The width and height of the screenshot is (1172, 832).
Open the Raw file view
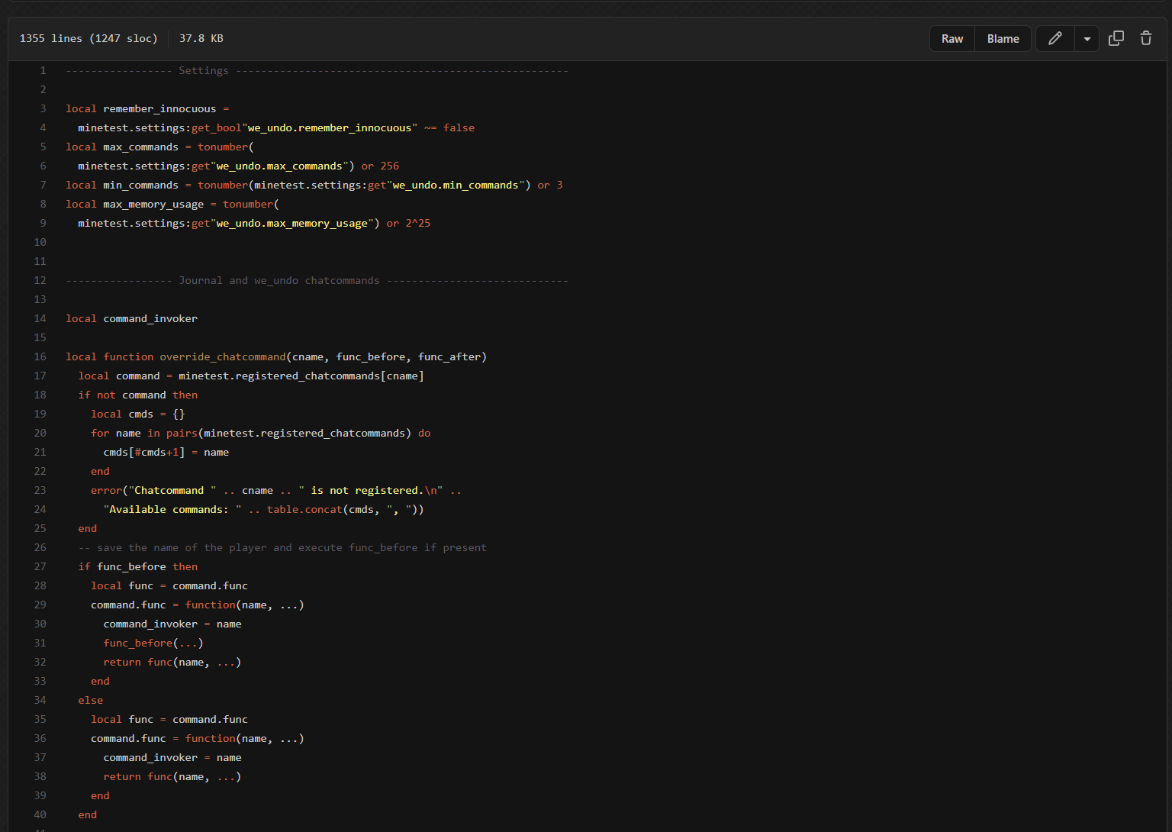point(951,39)
